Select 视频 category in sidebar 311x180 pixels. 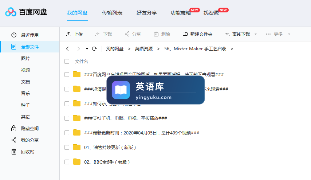[25, 70]
